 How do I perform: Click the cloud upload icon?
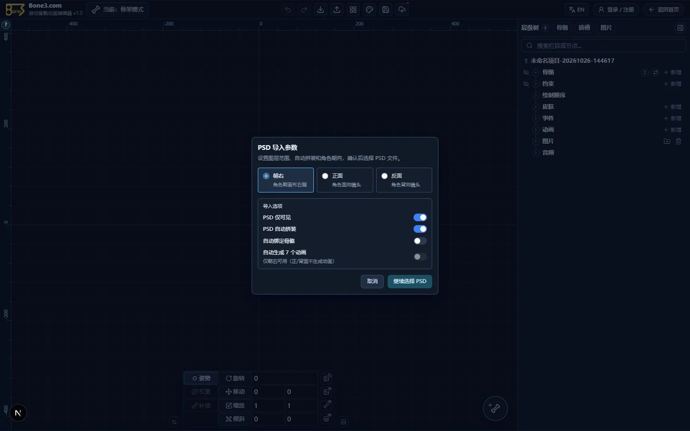pos(402,10)
